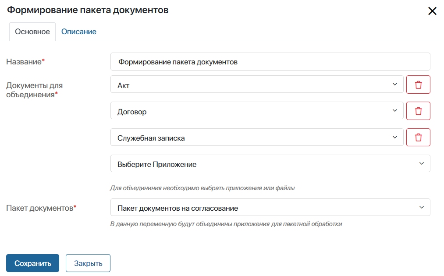
Task: Expand the Акт dropdown arrow
Action: pos(395,84)
